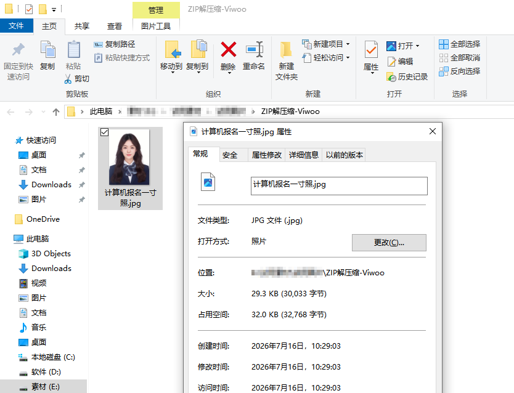Open the New item menu

tap(326, 44)
